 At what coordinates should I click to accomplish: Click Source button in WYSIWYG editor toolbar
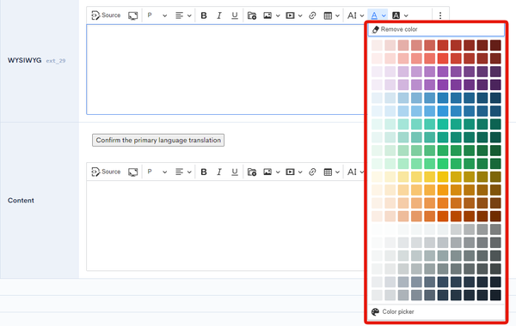tap(106, 15)
